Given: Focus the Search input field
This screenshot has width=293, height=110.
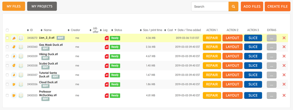Looking at the screenshot, I should coord(210,7).
